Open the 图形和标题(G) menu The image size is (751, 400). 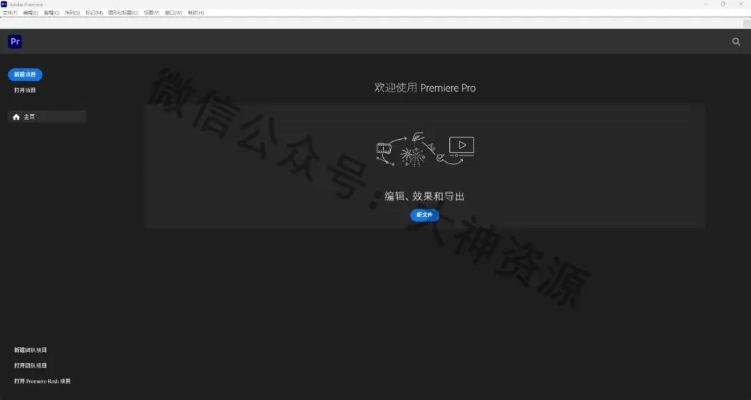point(123,13)
